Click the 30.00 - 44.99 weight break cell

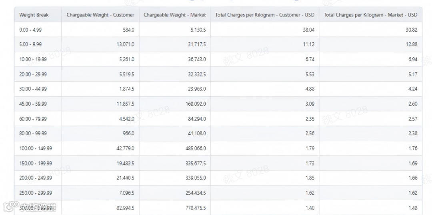pos(33,89)
